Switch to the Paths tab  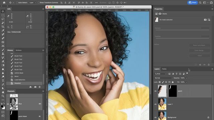(164, 69)
